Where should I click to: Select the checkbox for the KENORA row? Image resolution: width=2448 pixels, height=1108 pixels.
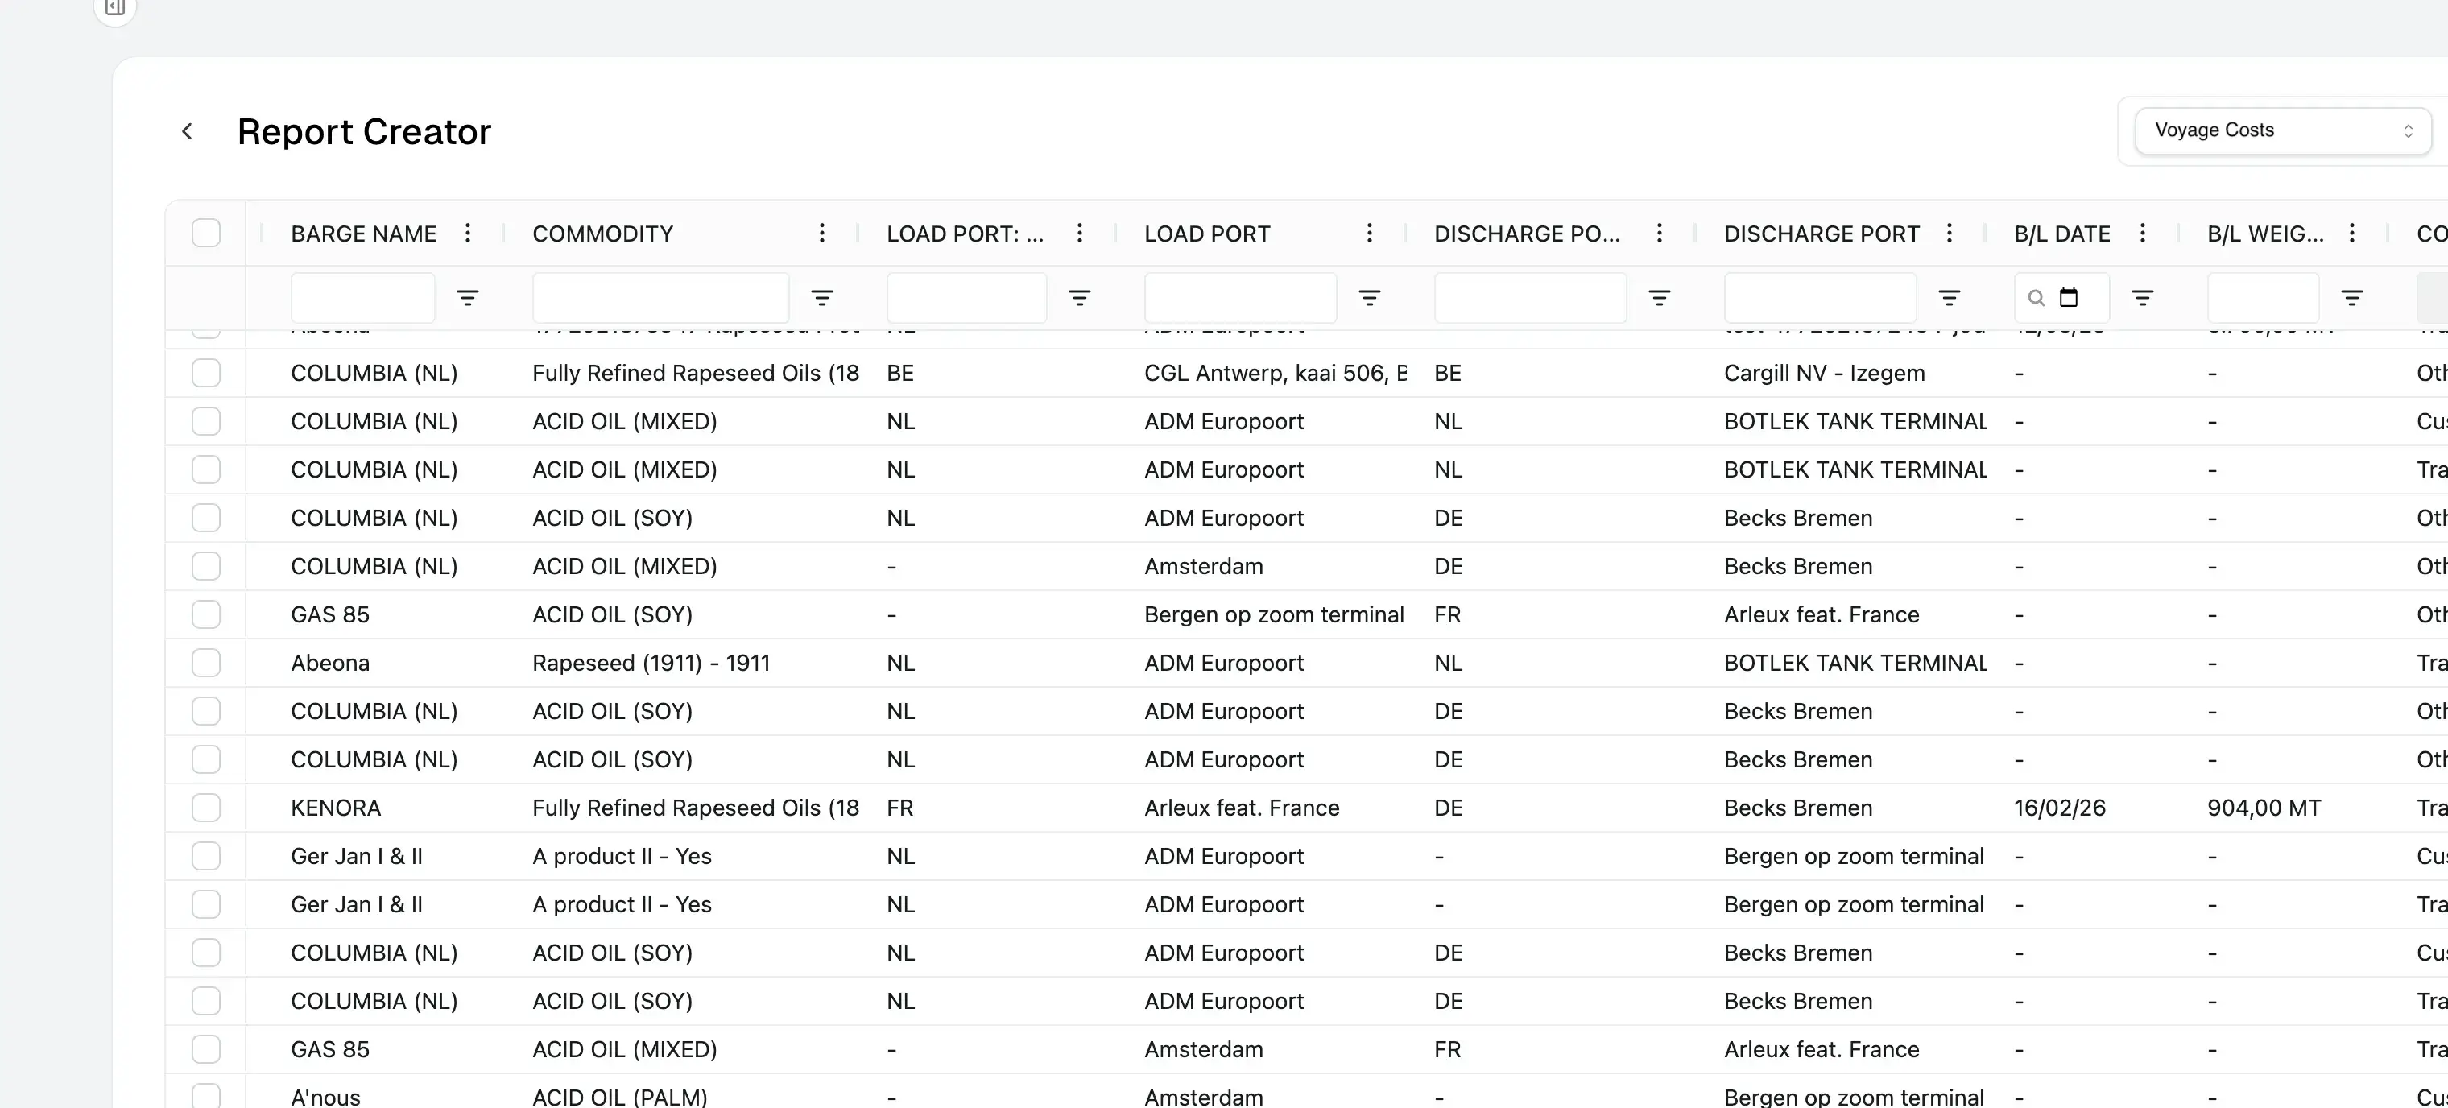[x=205, y=807]
